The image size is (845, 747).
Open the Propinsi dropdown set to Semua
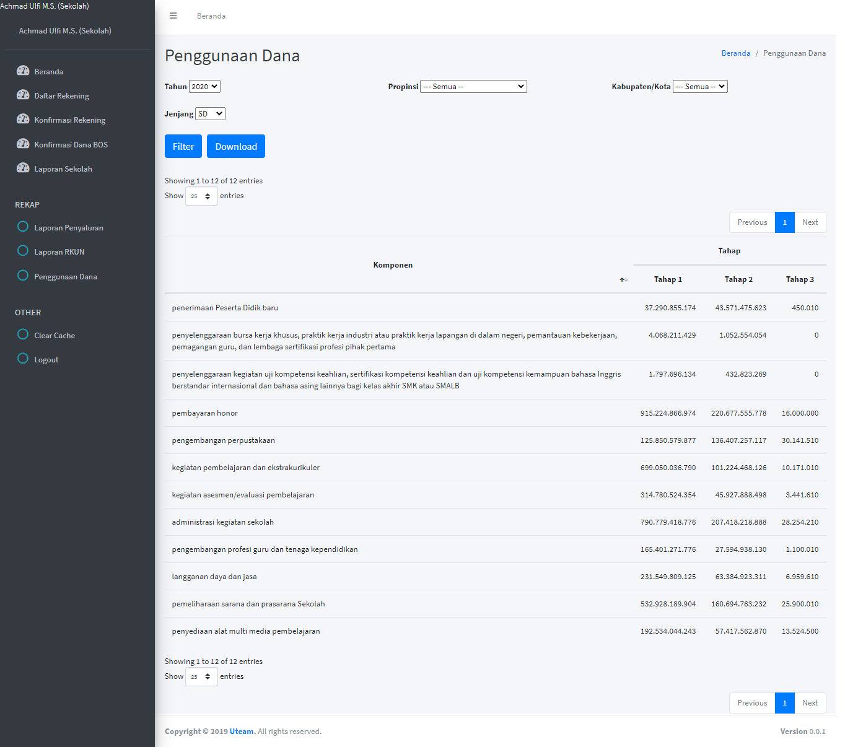click(x=473, y=86)
